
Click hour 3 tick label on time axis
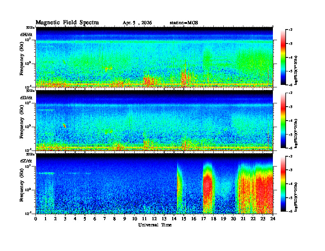[x=66, y=219]
